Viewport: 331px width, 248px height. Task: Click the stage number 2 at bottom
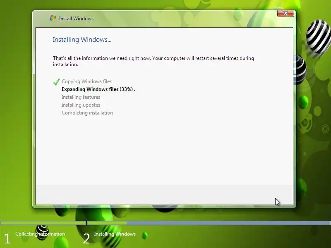86,238
